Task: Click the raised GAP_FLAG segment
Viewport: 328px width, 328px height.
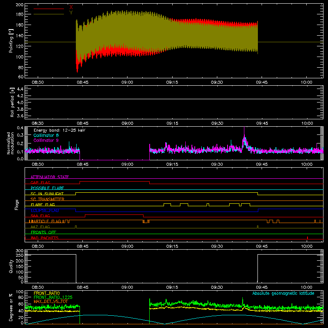Action: click(x=115, y=181)
